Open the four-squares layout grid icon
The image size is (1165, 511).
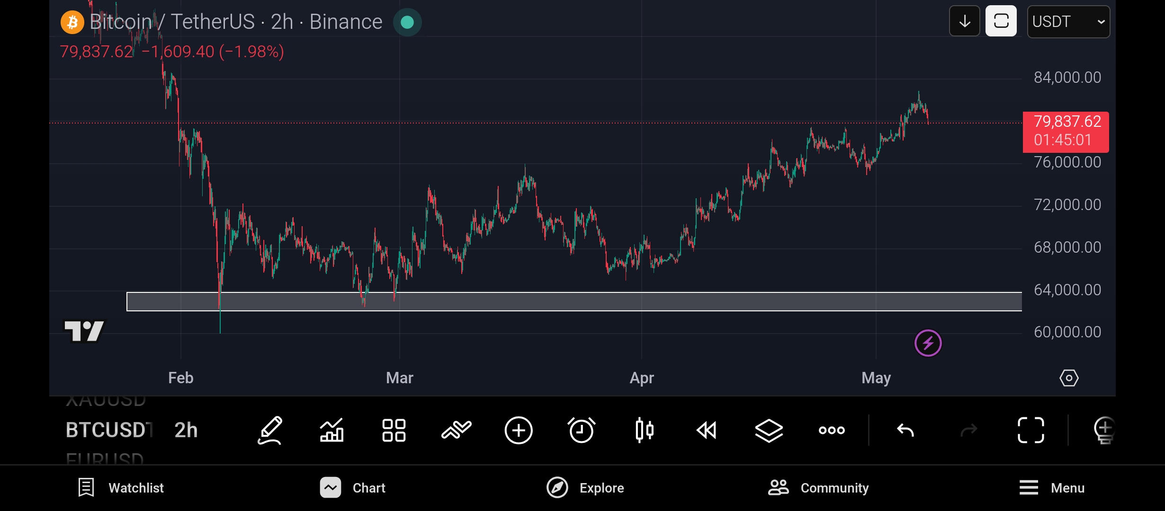394,431
